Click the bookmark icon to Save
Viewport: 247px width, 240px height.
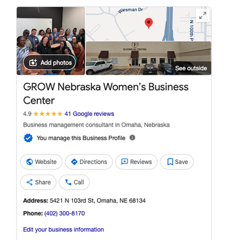coord(170,162)
